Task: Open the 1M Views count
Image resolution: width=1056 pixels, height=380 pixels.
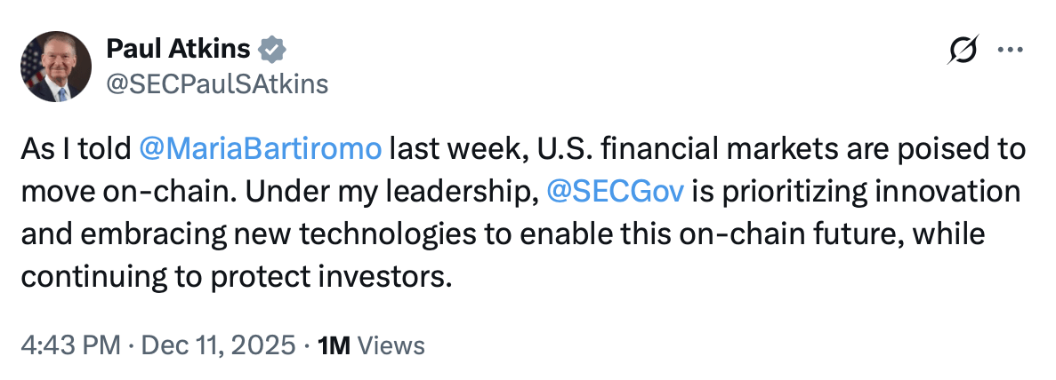Action: pos(371,345)
